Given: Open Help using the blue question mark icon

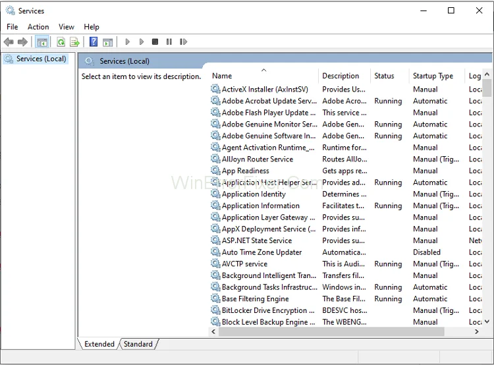Looking at the screenshot, I should point(94,42).
